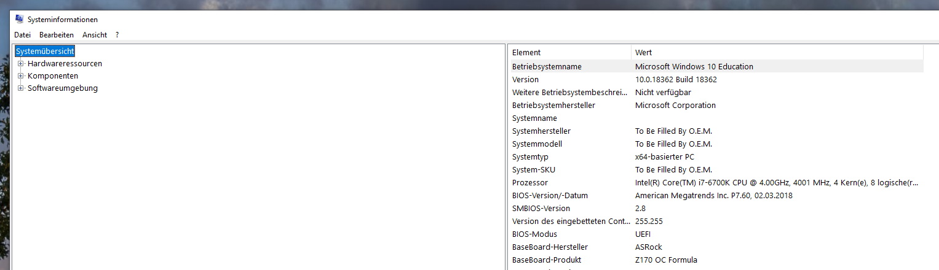Image resolution: width=939 pixels, height=270 pixels.
Task: Click the 2.8 SMBIOS value
Action: [640, 208]
